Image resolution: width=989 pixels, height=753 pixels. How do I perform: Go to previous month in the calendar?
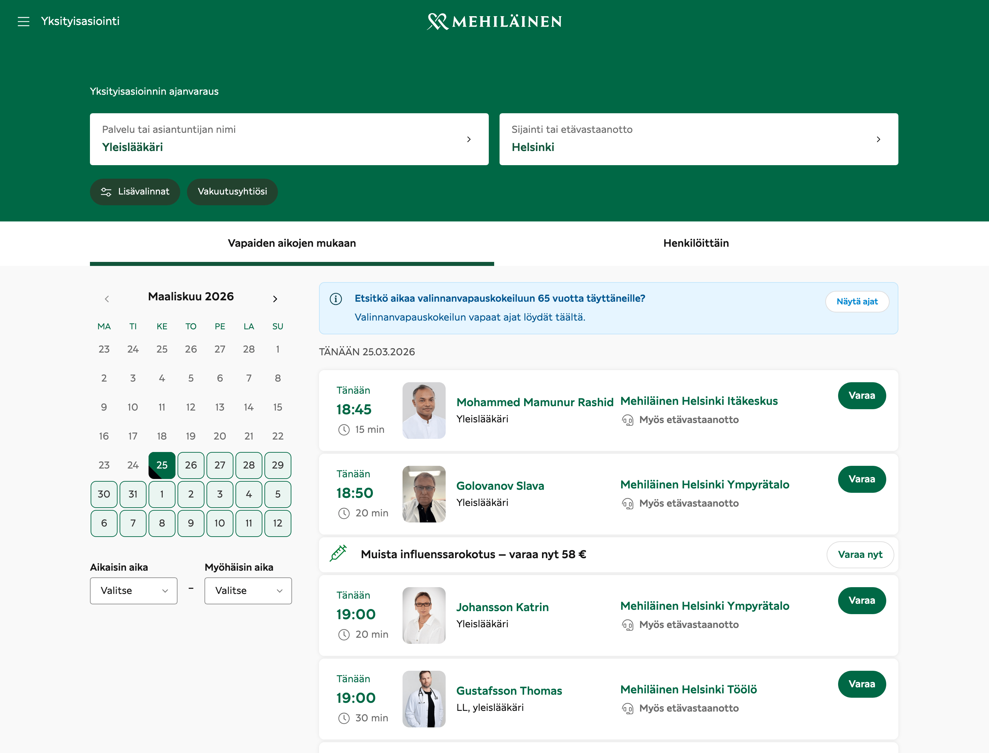click(106, 299)
